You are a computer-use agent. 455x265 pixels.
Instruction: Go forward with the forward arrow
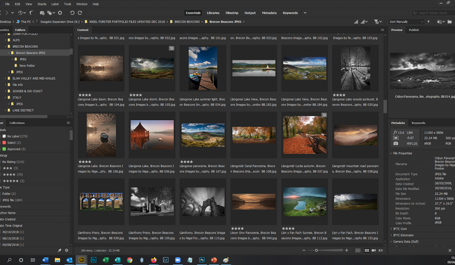point(7,13)
